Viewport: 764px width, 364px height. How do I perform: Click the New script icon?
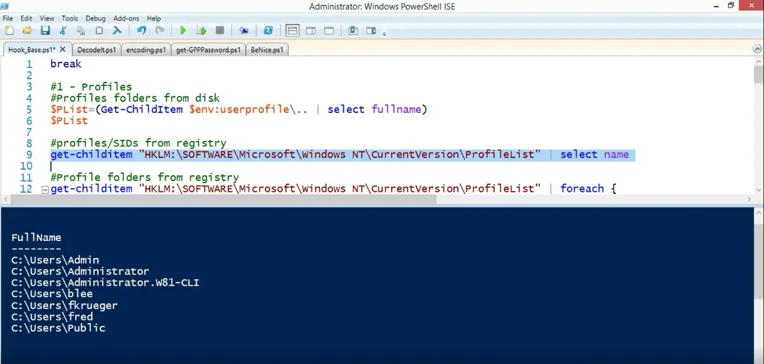point(9,30)
